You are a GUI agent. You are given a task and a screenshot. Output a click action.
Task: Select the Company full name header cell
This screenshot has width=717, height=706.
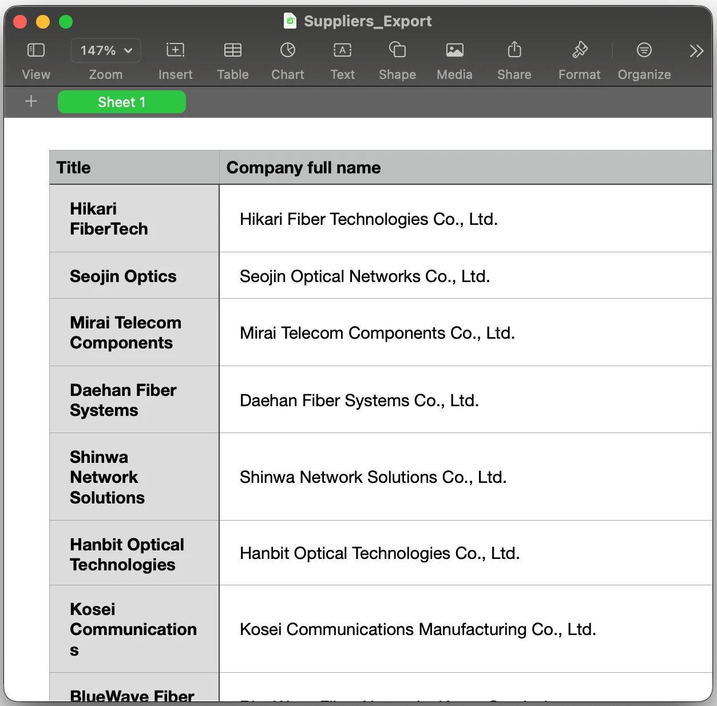pyautogui.click(x=466, y=168)
